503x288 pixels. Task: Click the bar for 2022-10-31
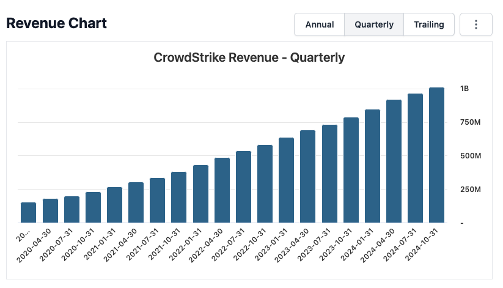pyautogui.click(x=265, y=184)
